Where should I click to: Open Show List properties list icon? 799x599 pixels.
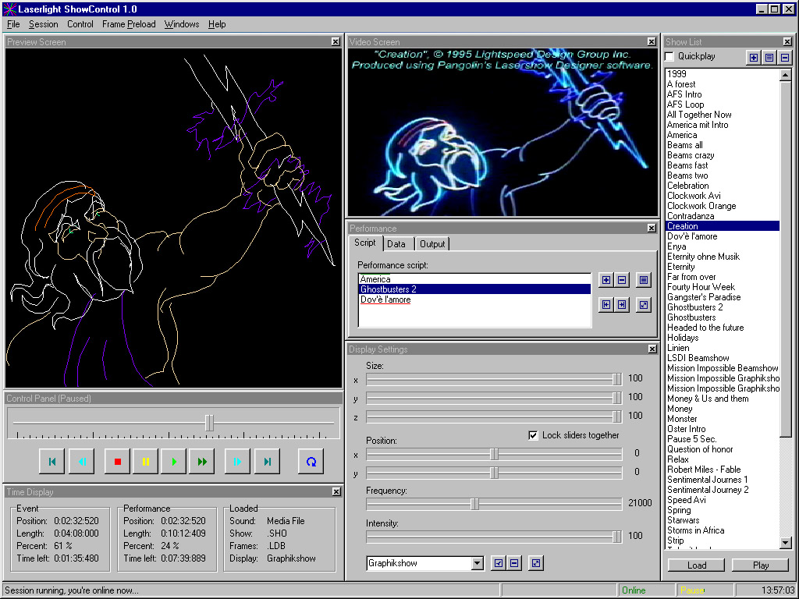[769, 58]
